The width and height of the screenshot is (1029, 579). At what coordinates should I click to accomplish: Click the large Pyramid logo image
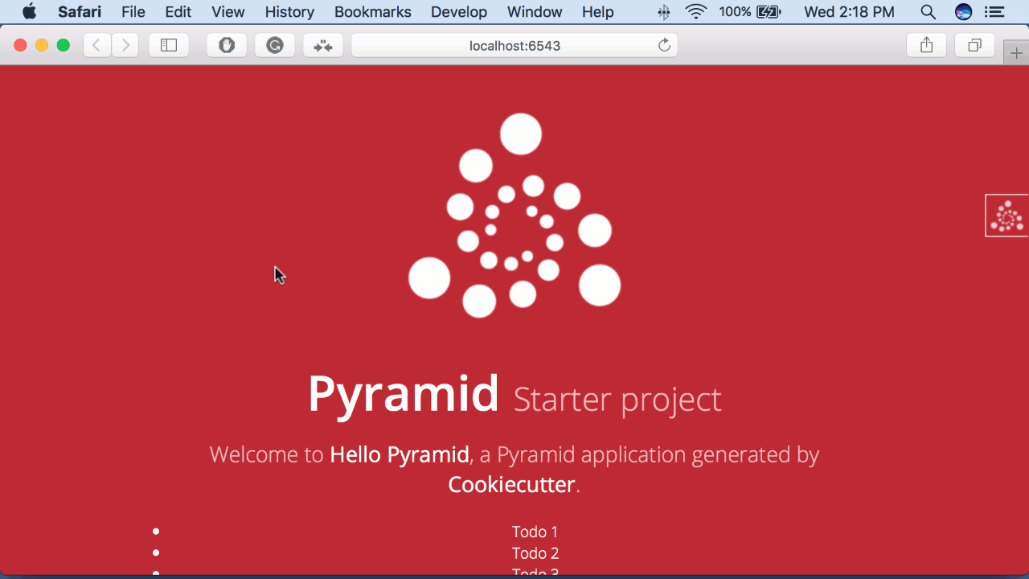[514, 216]
